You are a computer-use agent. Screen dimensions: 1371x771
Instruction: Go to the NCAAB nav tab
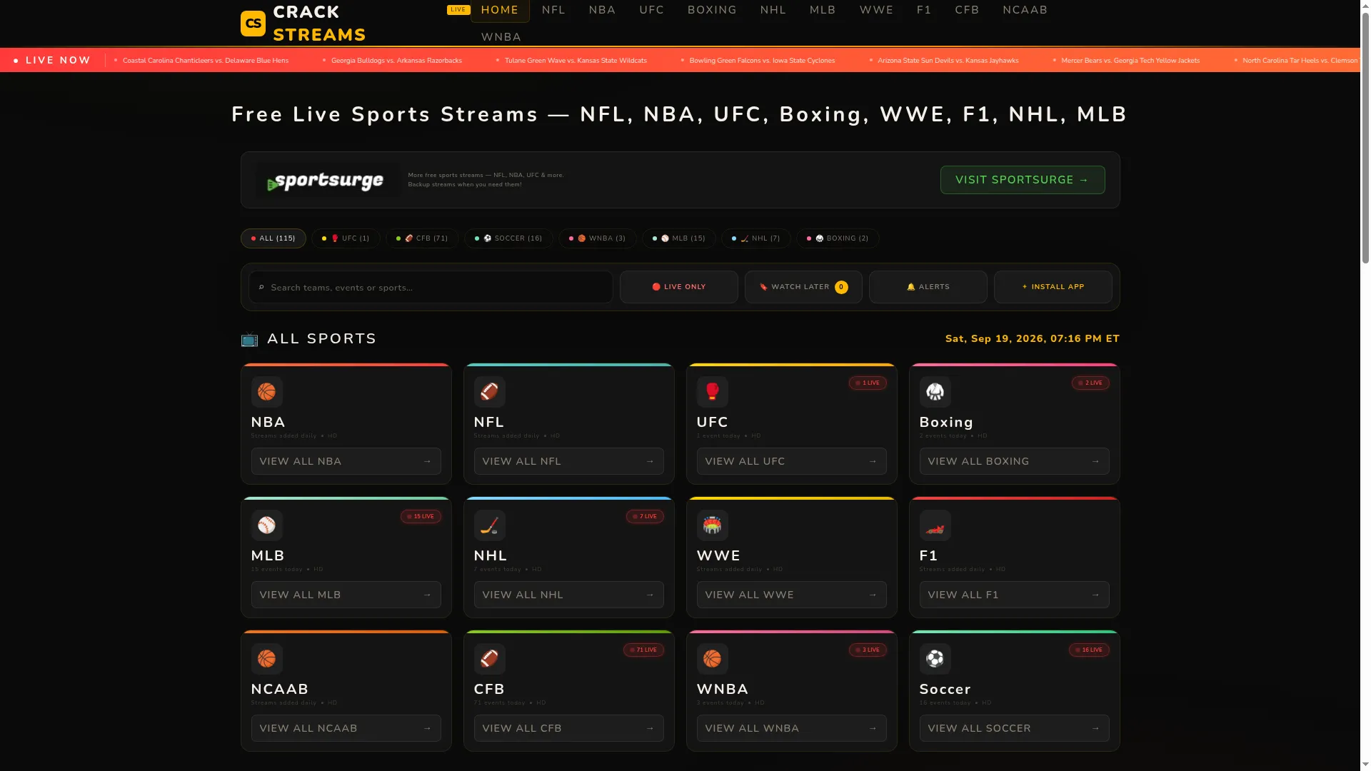point(1025,10)
